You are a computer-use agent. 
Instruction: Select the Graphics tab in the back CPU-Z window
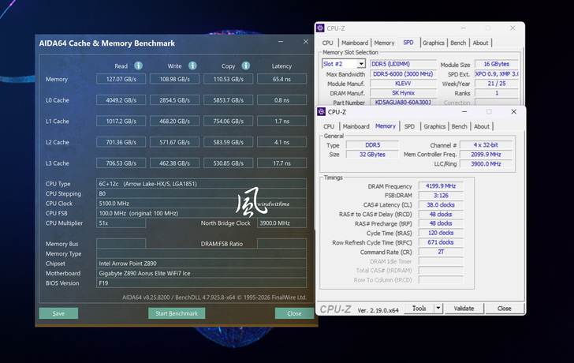point(433,43)
